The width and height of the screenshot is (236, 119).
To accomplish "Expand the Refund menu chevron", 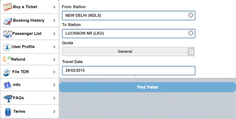I will (54, 60).
